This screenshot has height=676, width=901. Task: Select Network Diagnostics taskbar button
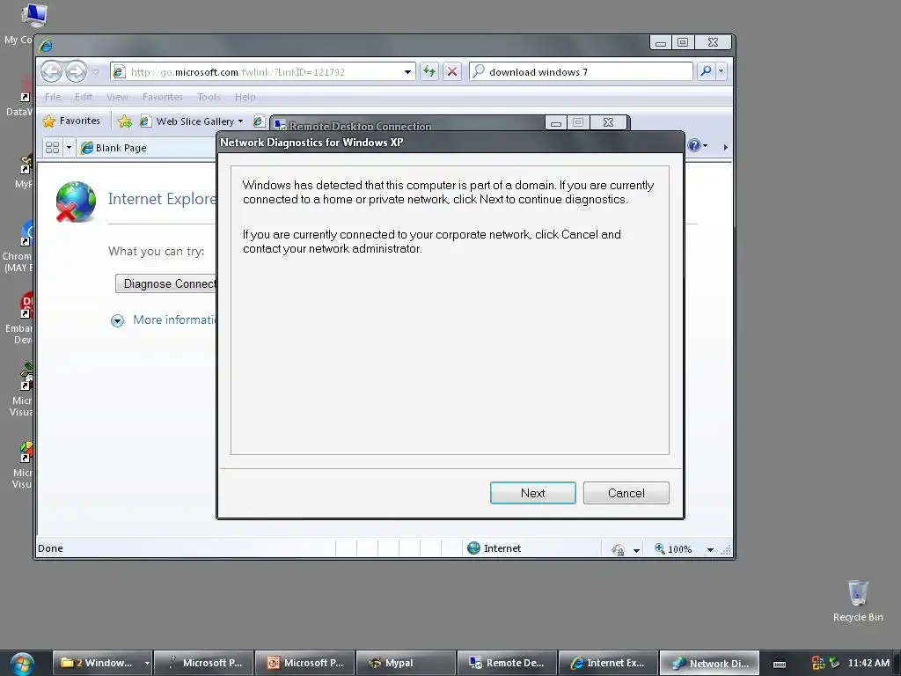pyautogui.click(x=709, y=663)
